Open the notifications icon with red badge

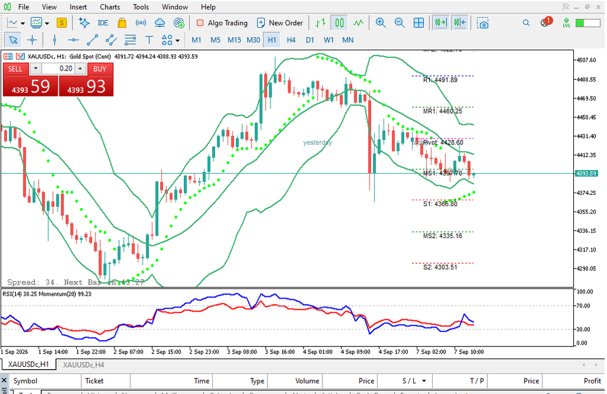click(546, 22)
